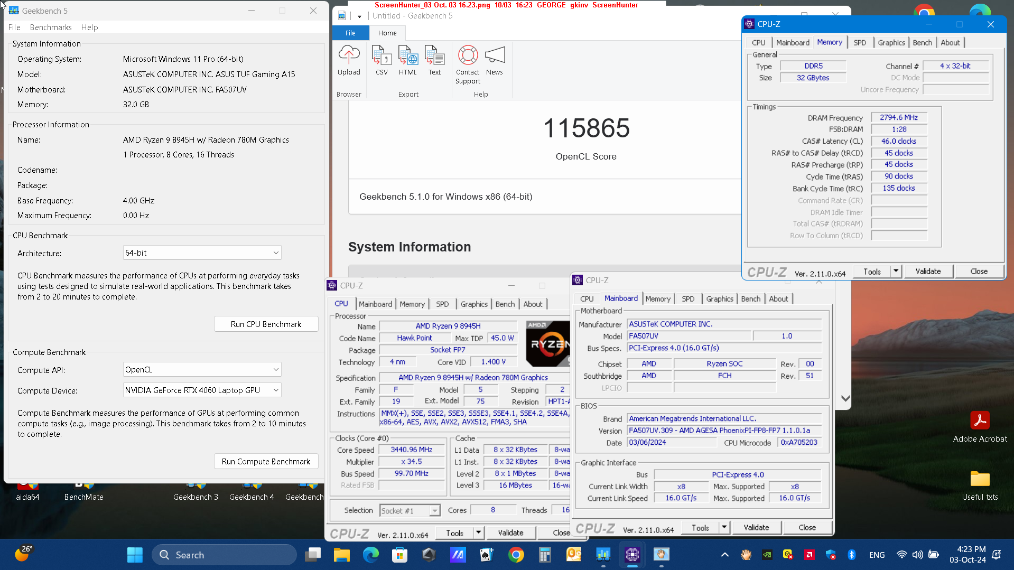The height and width of the screenshot is (570, 1014).
Task: Open Geekbench File menu
Action: [x=14, y=27]
